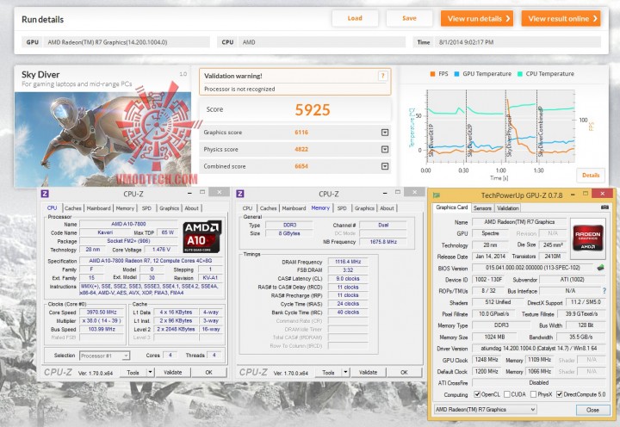Screen dimensions: 620x427
Task: Open View result online
Action: (x=561, y=19)
